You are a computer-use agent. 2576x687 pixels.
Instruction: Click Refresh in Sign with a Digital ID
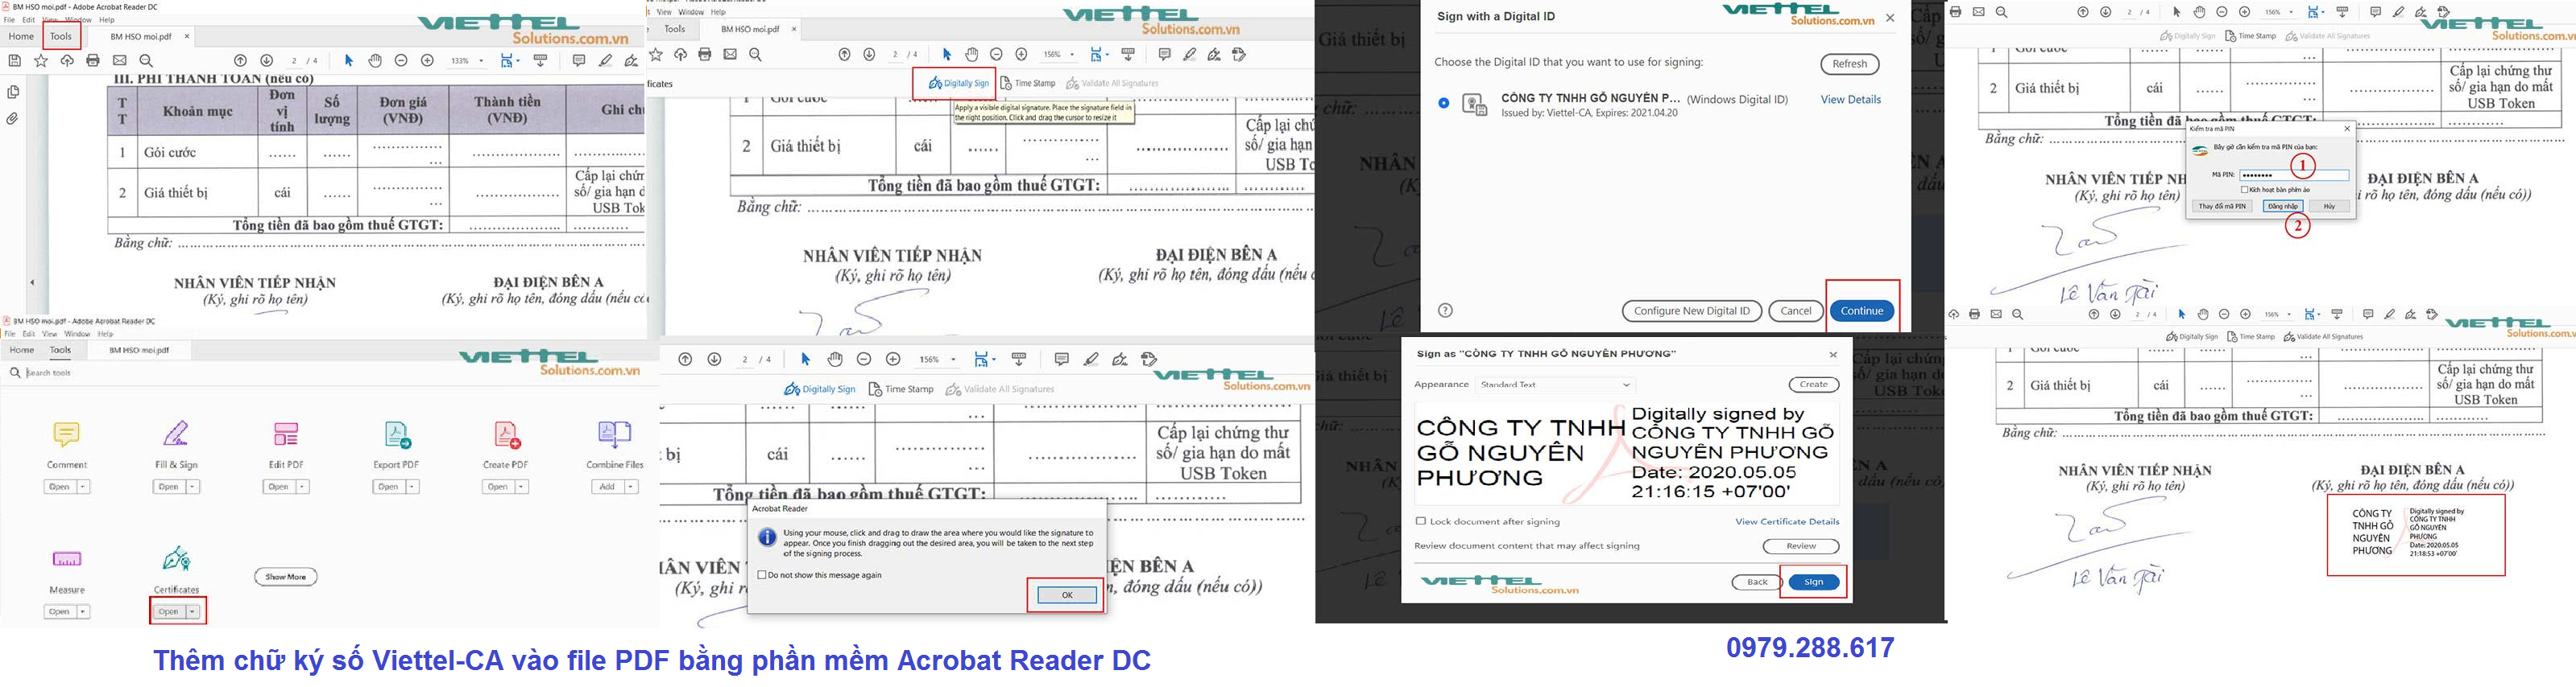(1849, 64)
